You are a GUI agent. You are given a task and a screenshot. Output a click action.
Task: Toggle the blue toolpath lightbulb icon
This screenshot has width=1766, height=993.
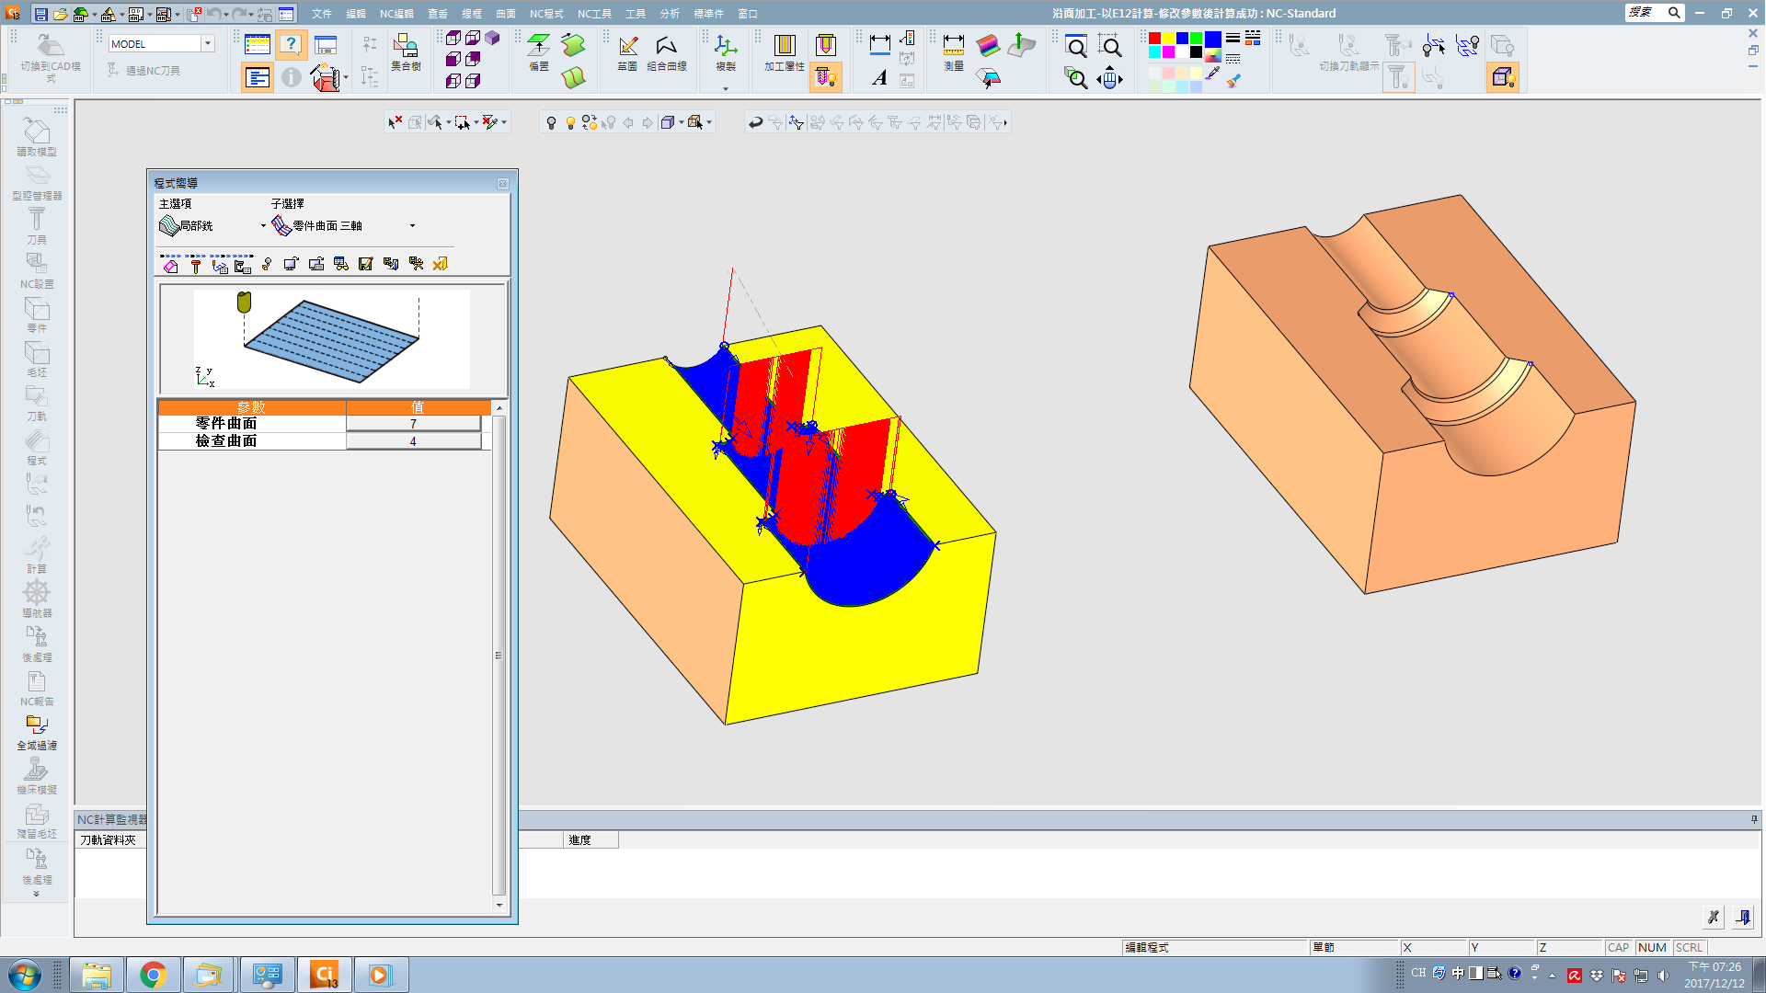pos(1467,45)
